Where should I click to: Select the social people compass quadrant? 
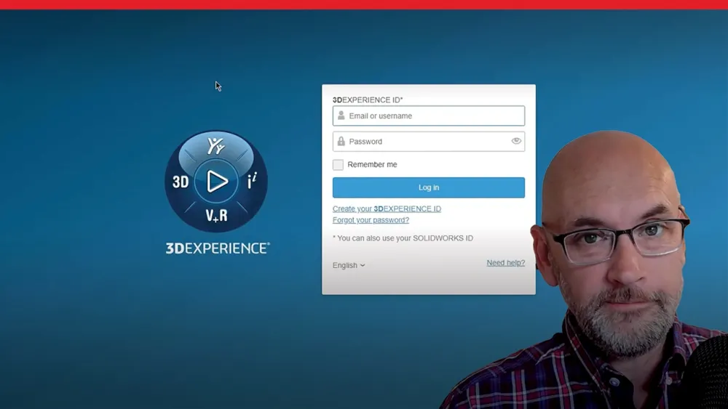[x=216, y=146]
